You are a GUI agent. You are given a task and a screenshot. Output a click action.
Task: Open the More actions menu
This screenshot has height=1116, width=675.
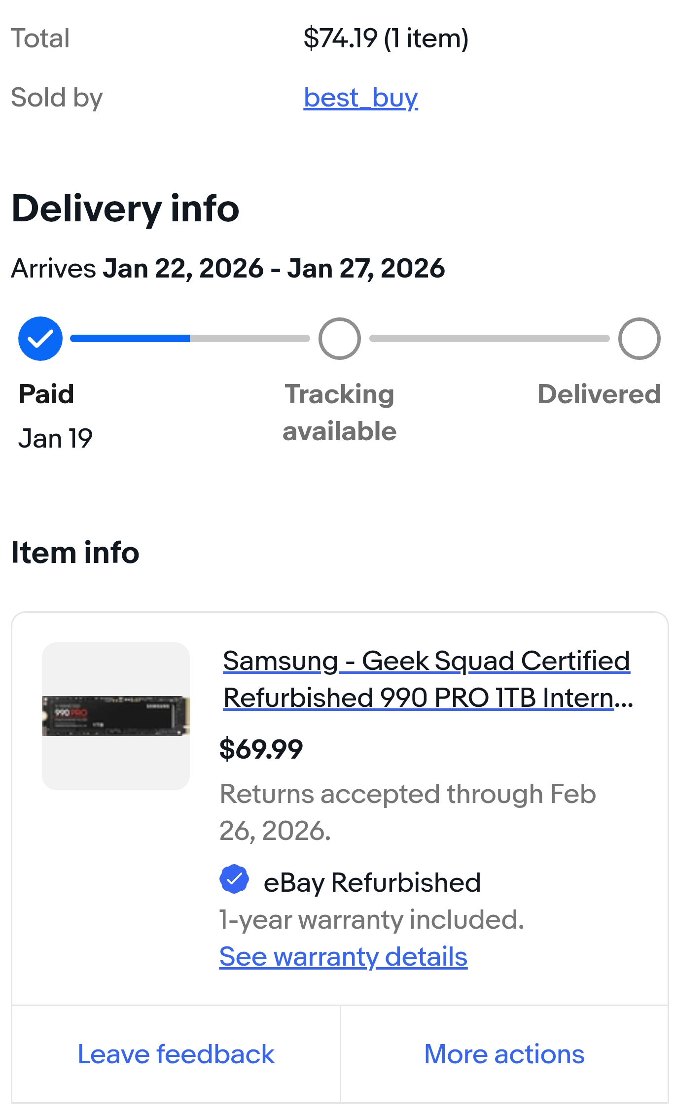click(504, 1054)
